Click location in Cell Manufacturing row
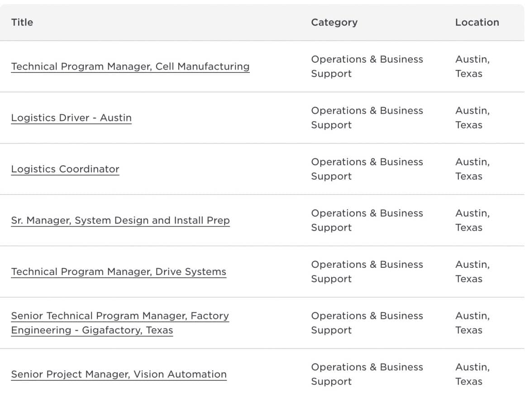The height and width of the screenshot is (394, 525). [472, 66]
